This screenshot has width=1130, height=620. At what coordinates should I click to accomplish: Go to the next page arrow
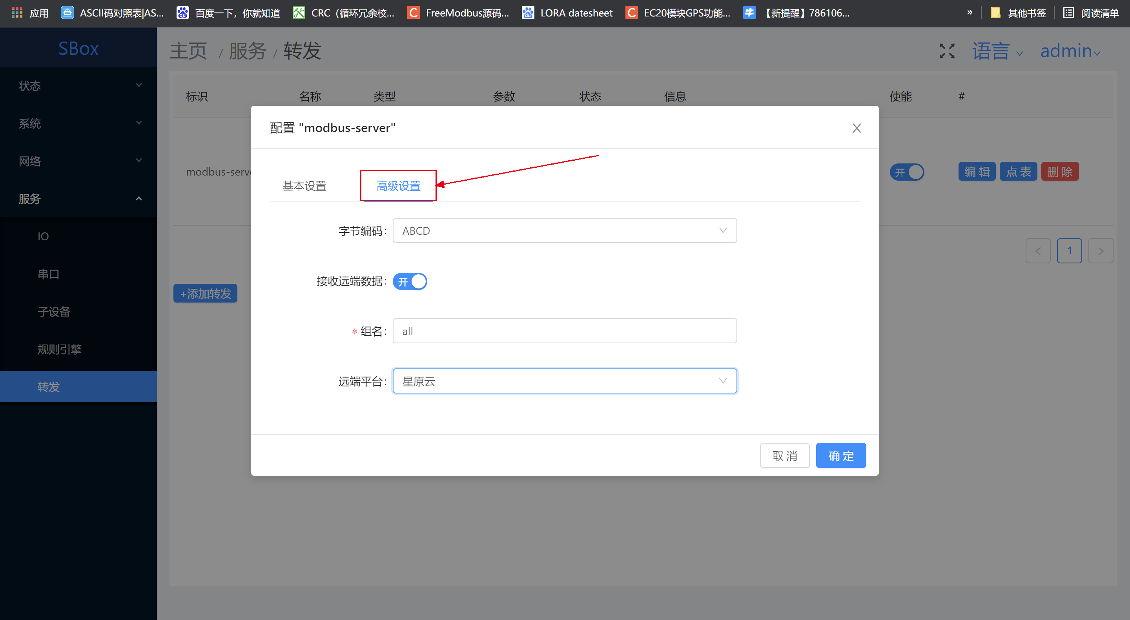1100,251
